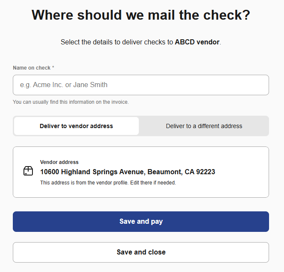This screenshot has height=272, width=284.
Task: Select the Deliver to vendor address option
Action: [x=76, y=126]
